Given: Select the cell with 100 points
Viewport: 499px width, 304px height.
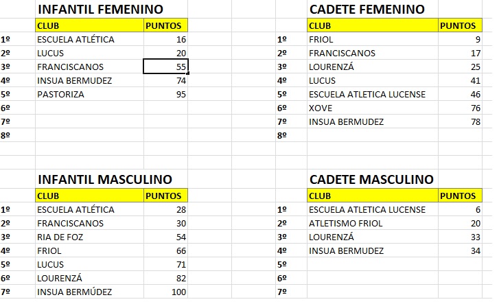Looking at the screenshot, I should [165, 292].
